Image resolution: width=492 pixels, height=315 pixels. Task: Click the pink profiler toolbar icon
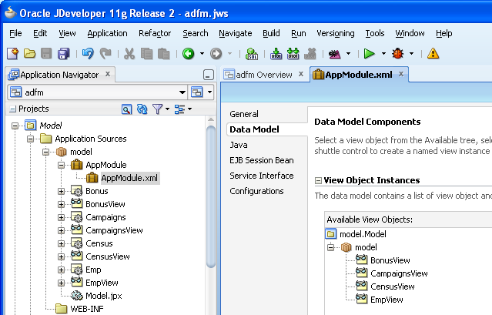[x=334, y=54]
